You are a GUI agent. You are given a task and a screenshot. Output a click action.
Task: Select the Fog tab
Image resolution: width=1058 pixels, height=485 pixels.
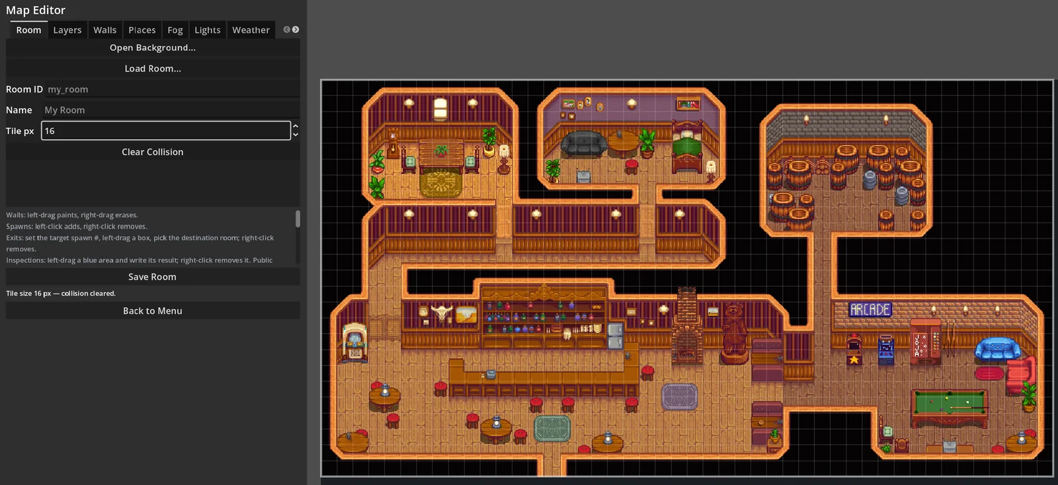click(175, 30)
